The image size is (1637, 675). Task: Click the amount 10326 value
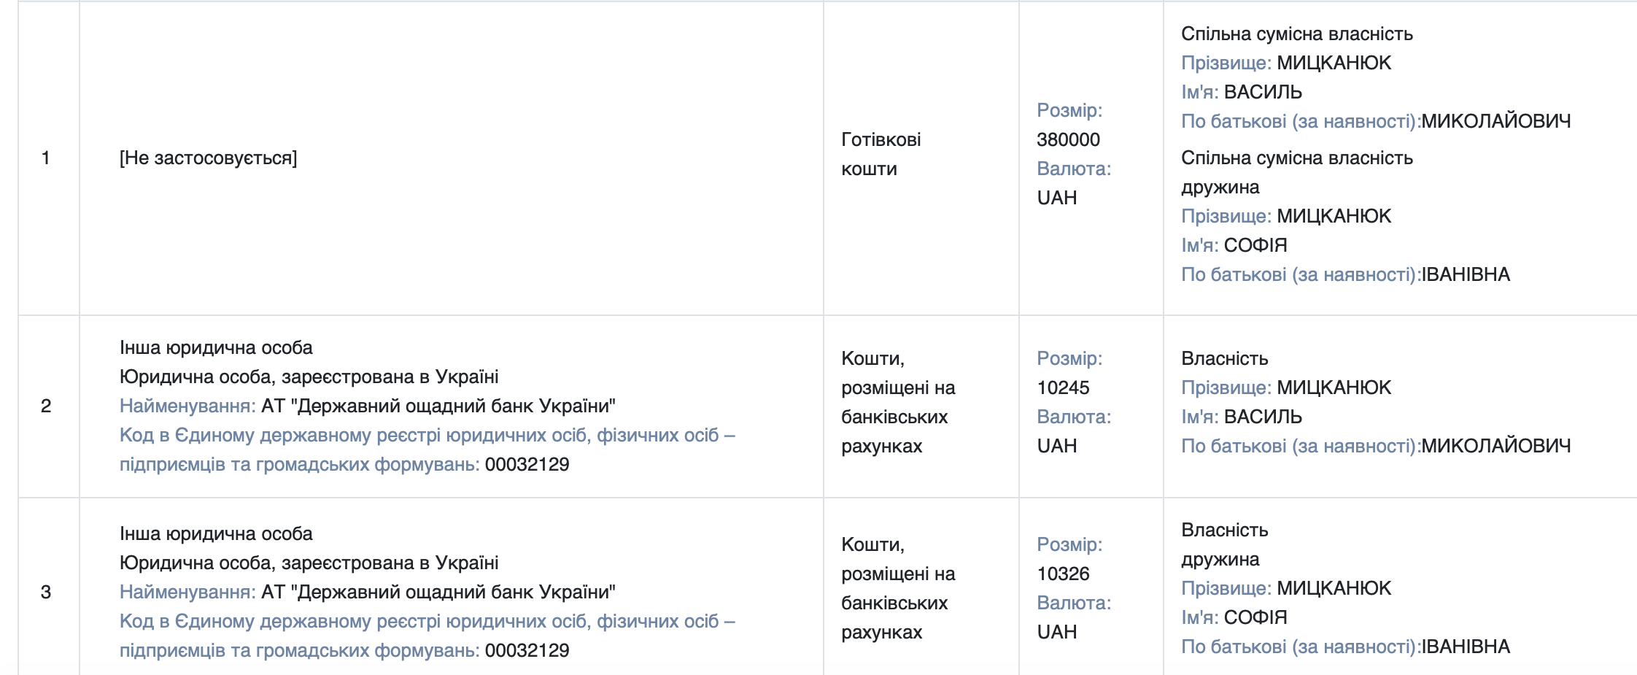(1063, 574)
